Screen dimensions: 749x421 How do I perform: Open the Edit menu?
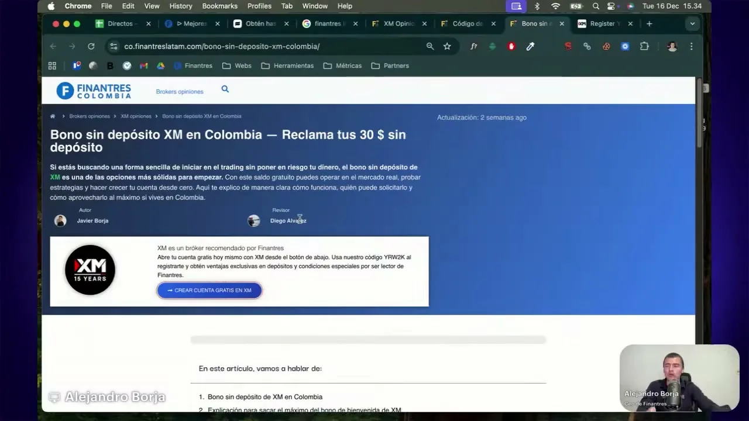tap(128, 6)
